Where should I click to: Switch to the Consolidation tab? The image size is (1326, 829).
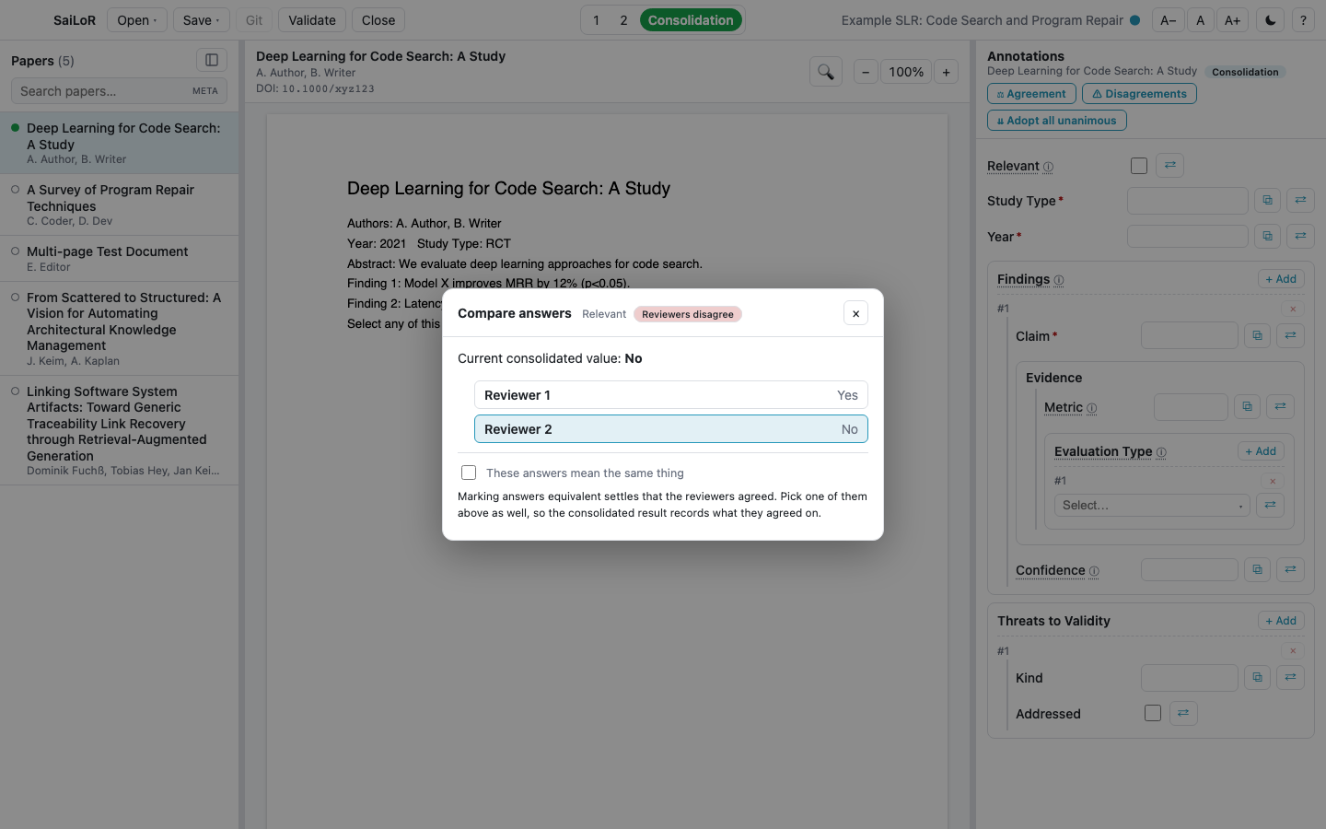coord(691,20)
